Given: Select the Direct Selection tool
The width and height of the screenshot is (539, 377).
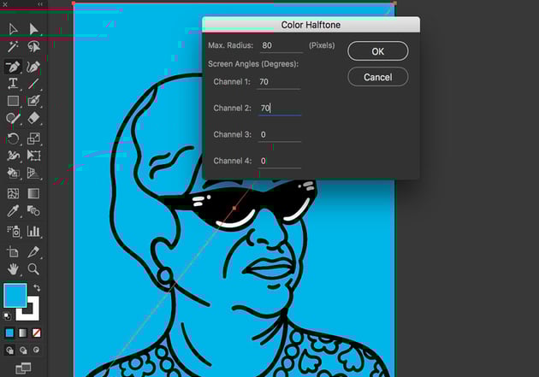Looking at the screenshot, I should point(33,30).
